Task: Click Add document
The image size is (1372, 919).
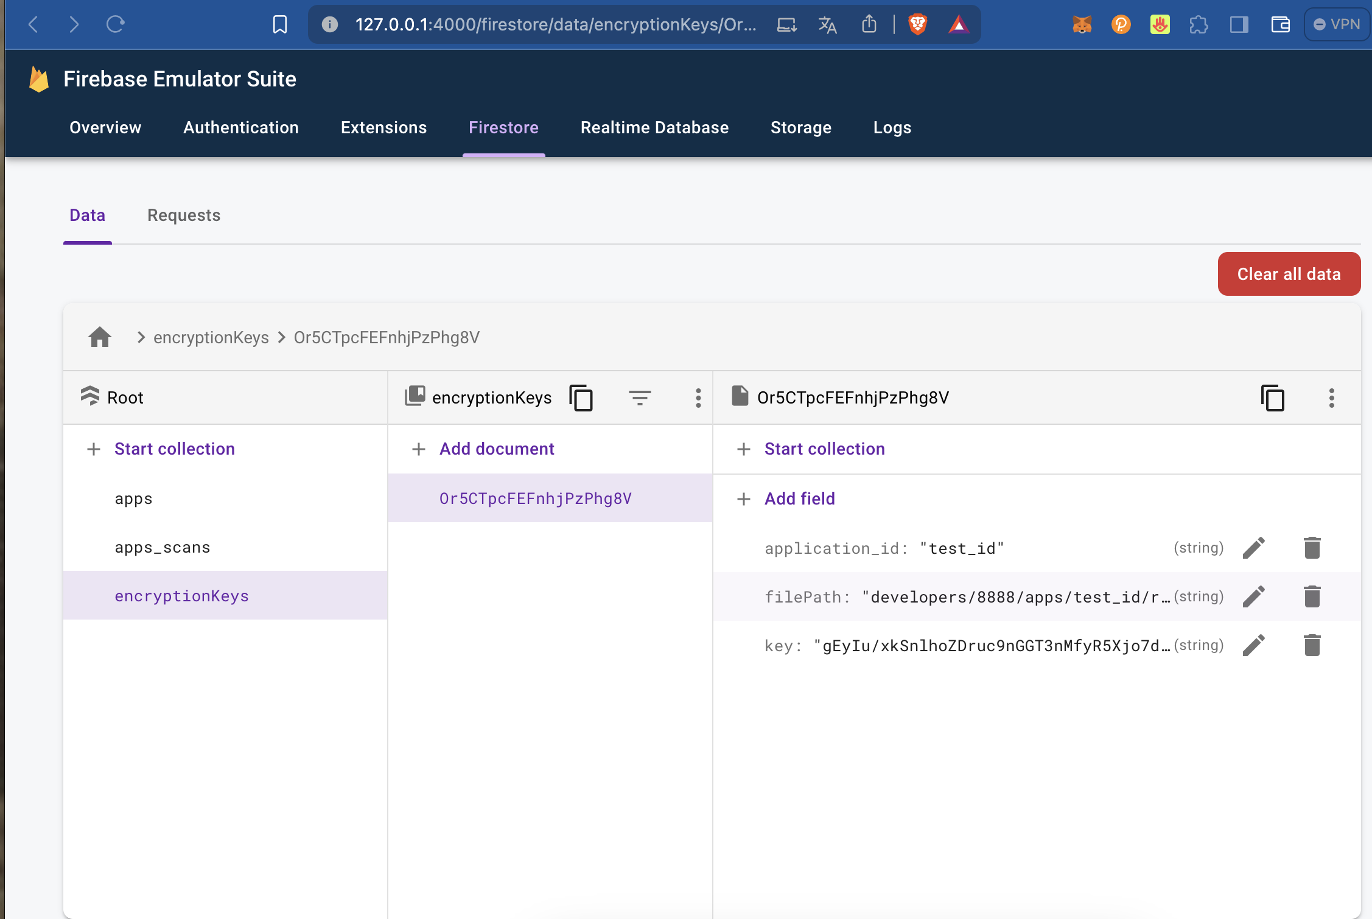Action: click(x=497, y=449)
